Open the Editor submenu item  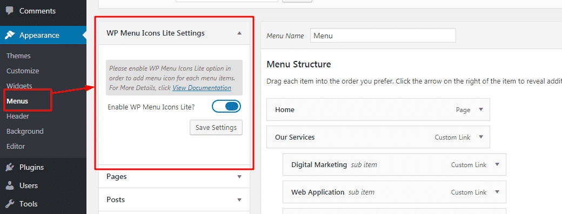16,146
